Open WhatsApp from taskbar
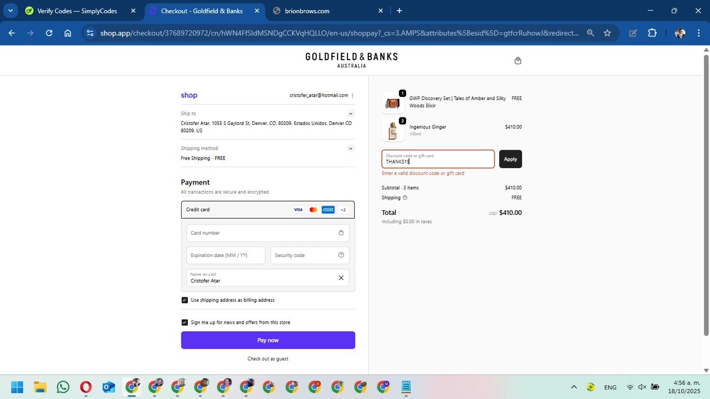This screenshot has width=710, height=399. 62,387
